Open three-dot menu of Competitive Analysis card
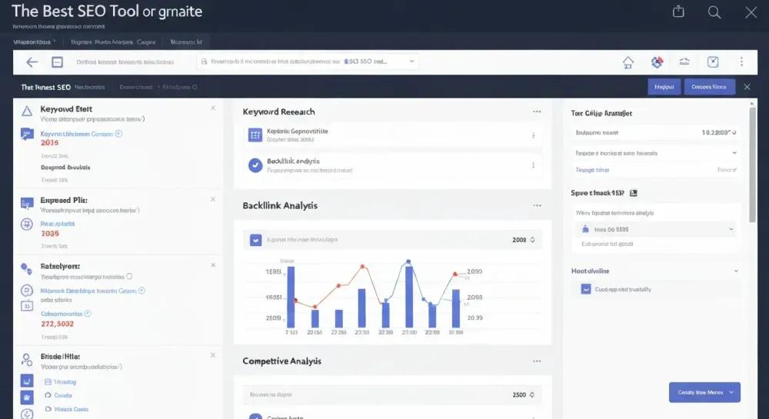Screen dimensions: 769x419 (x=537, y=361)
